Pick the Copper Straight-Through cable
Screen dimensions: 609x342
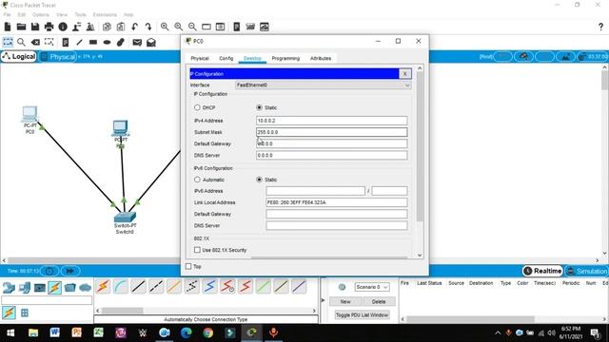pyautogui.click(x=139, y=287)
